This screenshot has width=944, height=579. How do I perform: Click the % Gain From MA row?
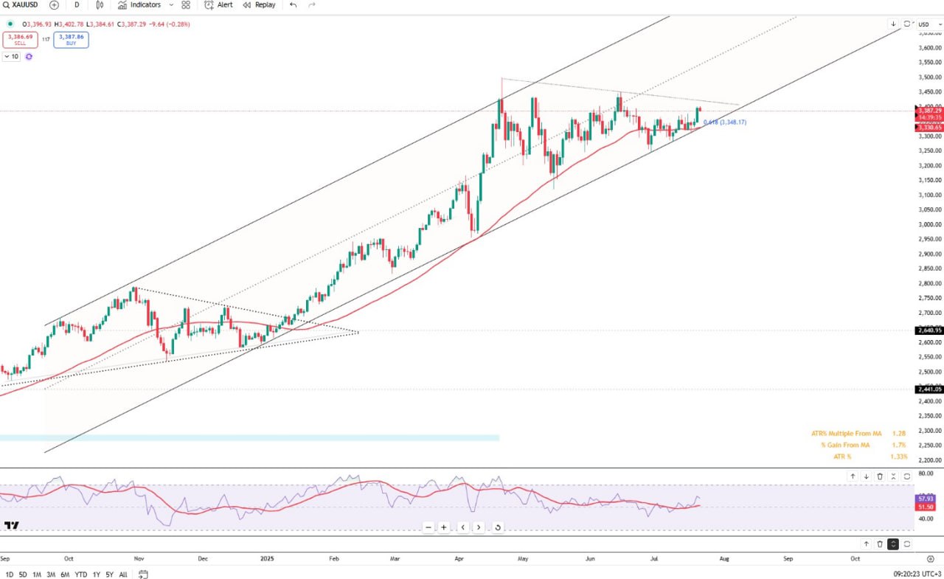[863, 445]
